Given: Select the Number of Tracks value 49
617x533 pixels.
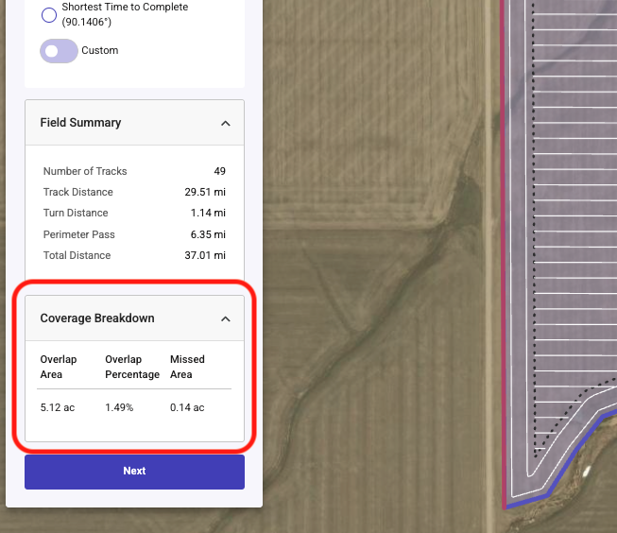Looking at the screenshot, I should point(219,171).
